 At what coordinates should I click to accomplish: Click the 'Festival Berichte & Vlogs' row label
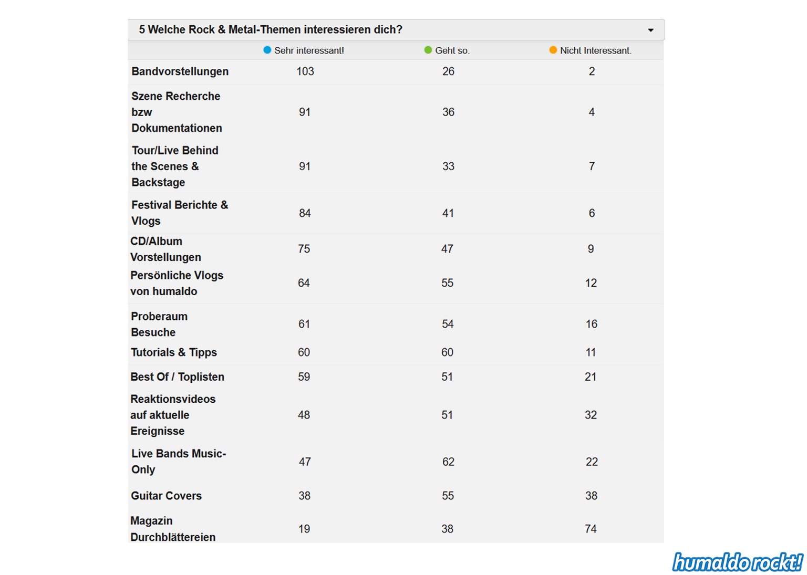click(179, 213)
